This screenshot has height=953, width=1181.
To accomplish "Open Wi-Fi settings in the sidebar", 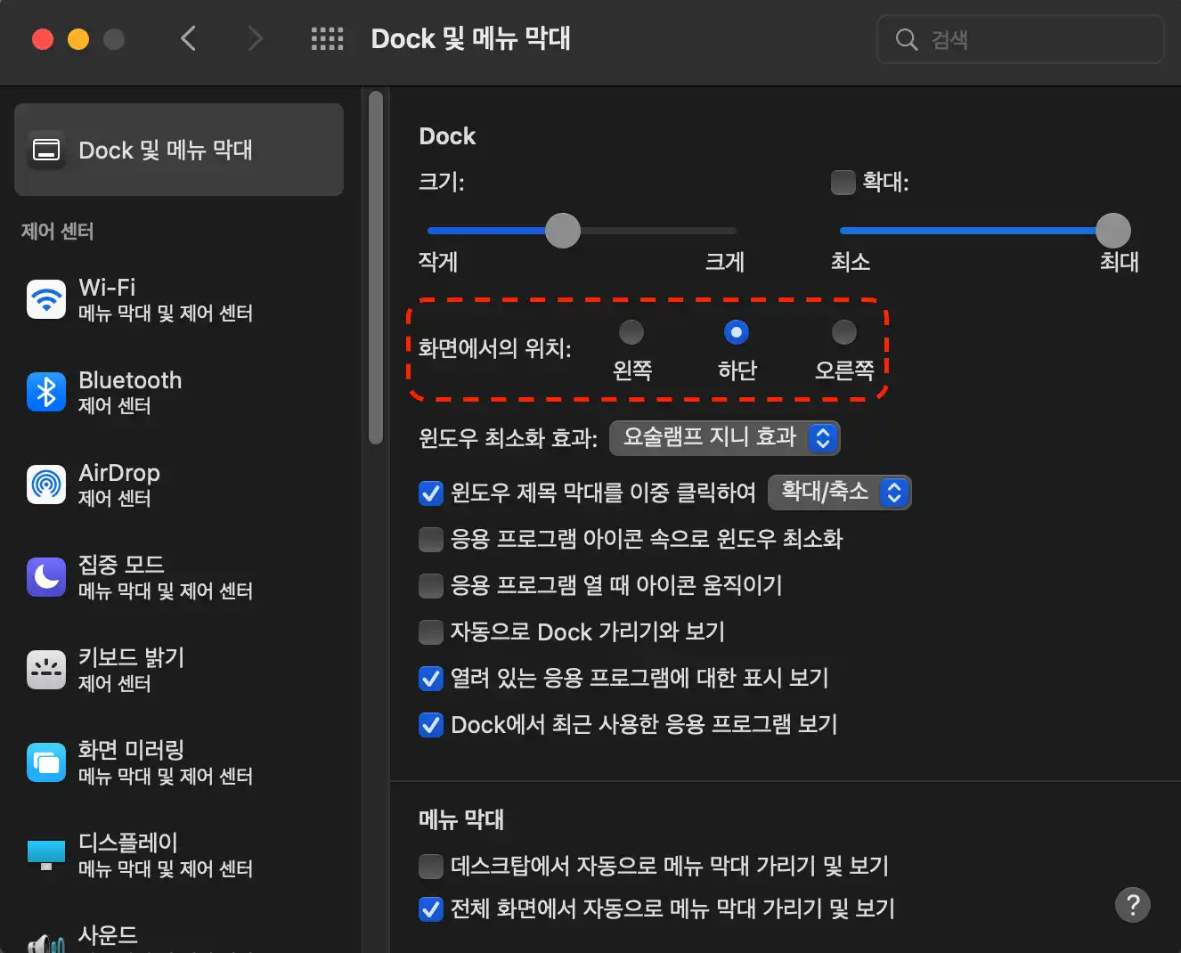I will click(107, 300).
